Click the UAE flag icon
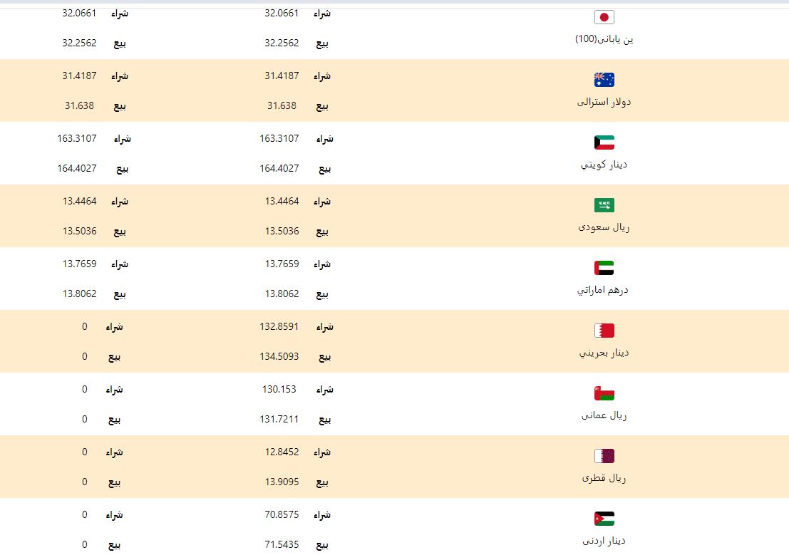The image size is (789, 555). [x=604, y=268]
